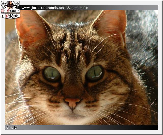
Task: Click the grey right end of the title bar
Action: click(x=150, y=8)
